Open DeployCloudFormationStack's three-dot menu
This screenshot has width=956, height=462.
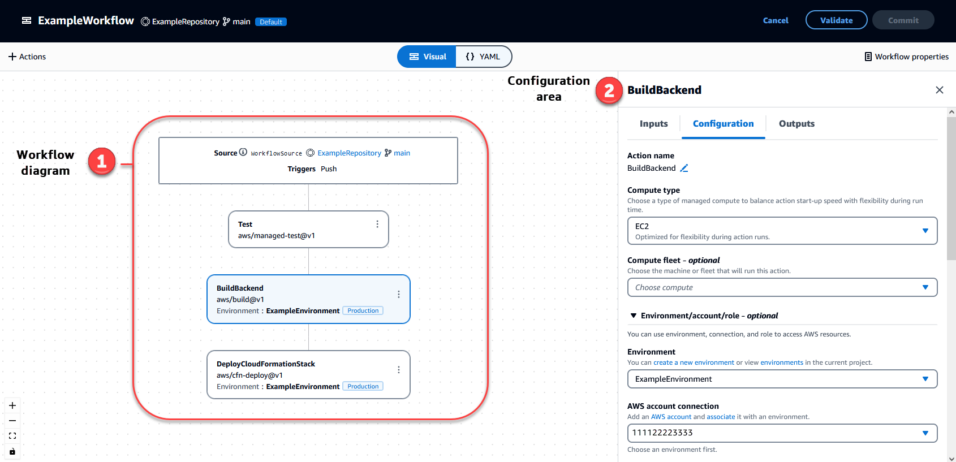click(399, 370)
